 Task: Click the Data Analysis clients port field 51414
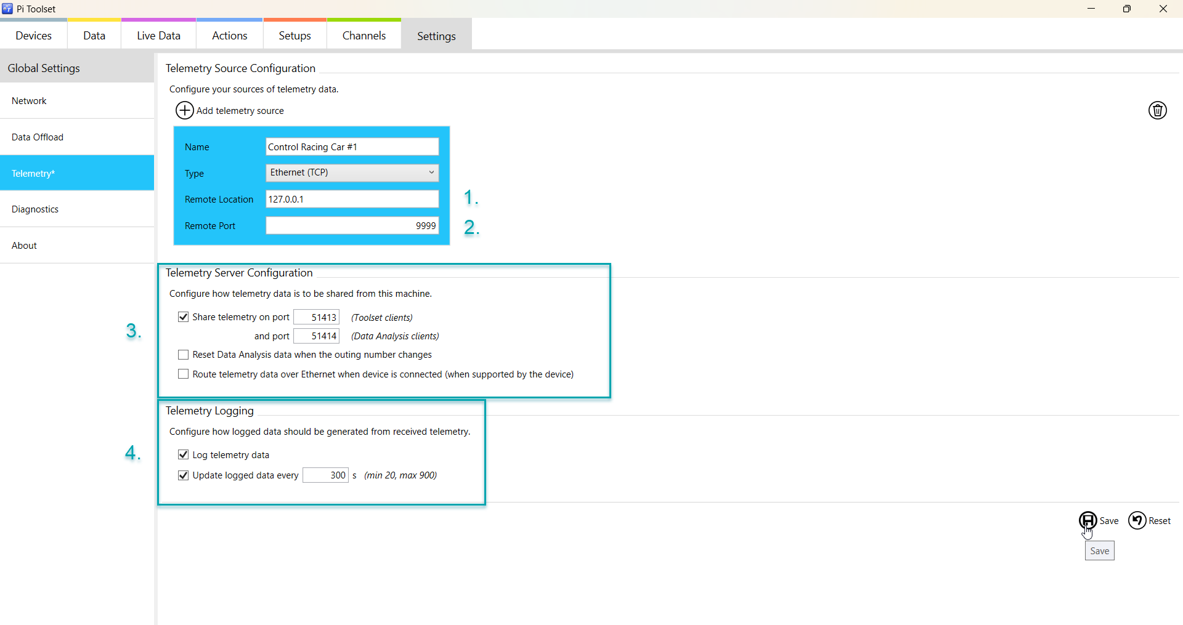point(316,336)
